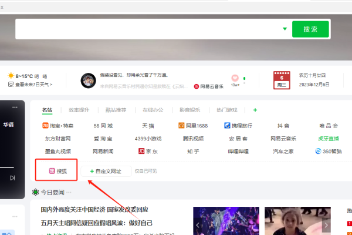352x235 pixels.
Task: Open the green 虎牙直播 link
Action: coord(329,139)
